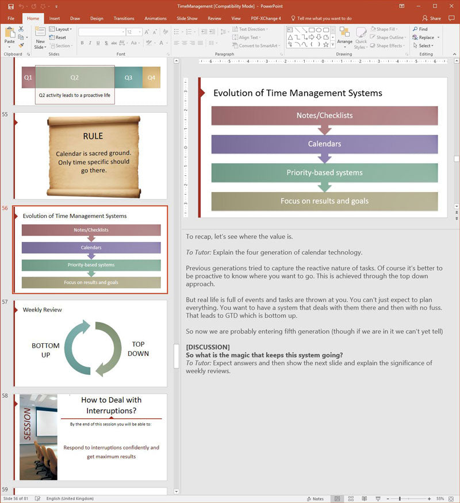460x503 pixels.
Task: Click the Reset slide button
Action: coord(57,37)
